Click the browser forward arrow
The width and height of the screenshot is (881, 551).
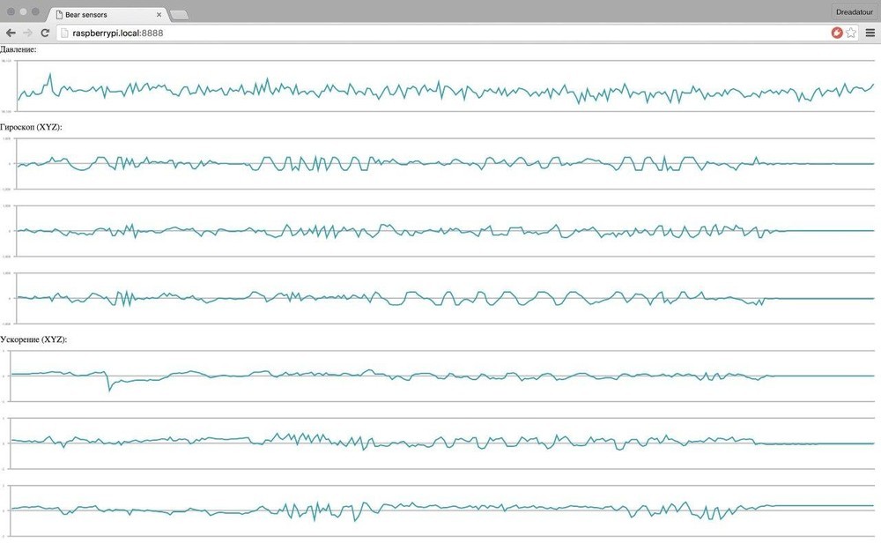pos(27,33)
